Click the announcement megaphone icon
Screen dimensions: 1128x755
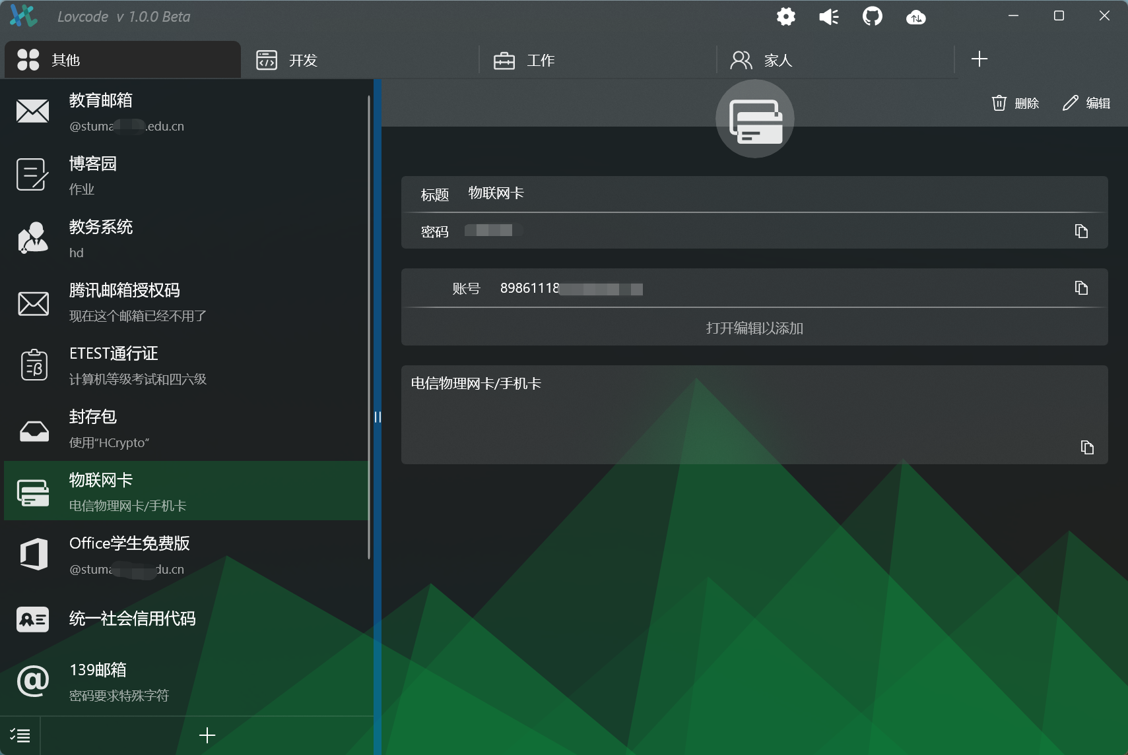point(828,16)
